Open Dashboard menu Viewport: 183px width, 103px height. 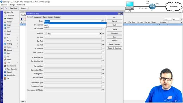click(x=21, y=5)
